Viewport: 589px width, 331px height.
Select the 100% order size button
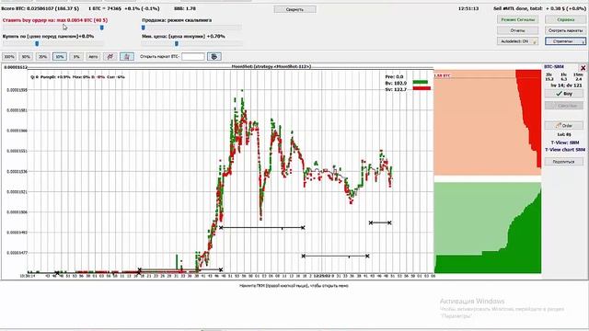click(x=9, y=57)
